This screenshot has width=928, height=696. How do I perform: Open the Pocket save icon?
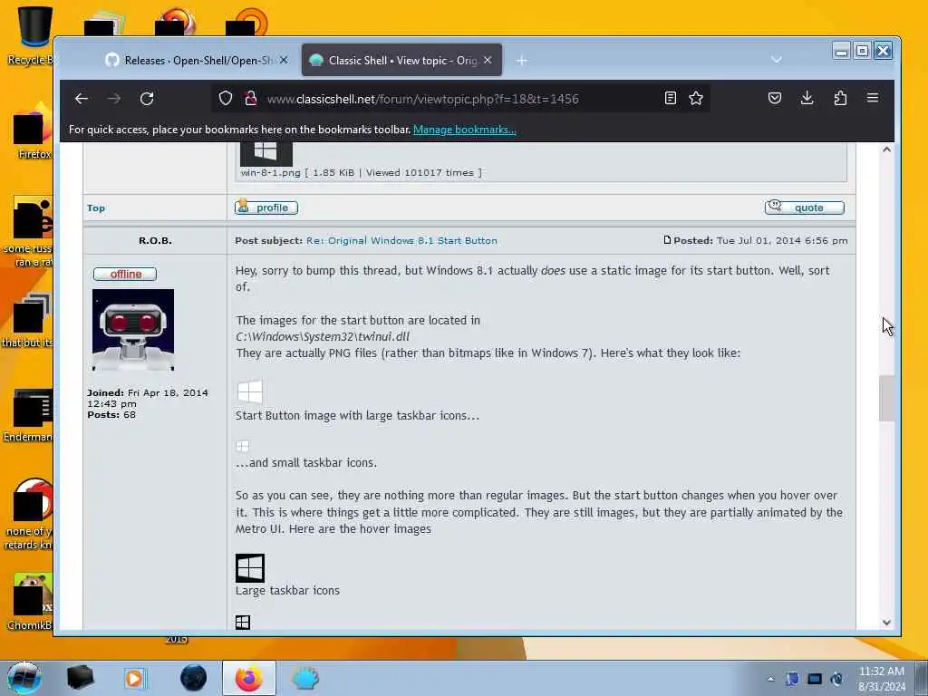pyautogui.click(x=775, y=98)
